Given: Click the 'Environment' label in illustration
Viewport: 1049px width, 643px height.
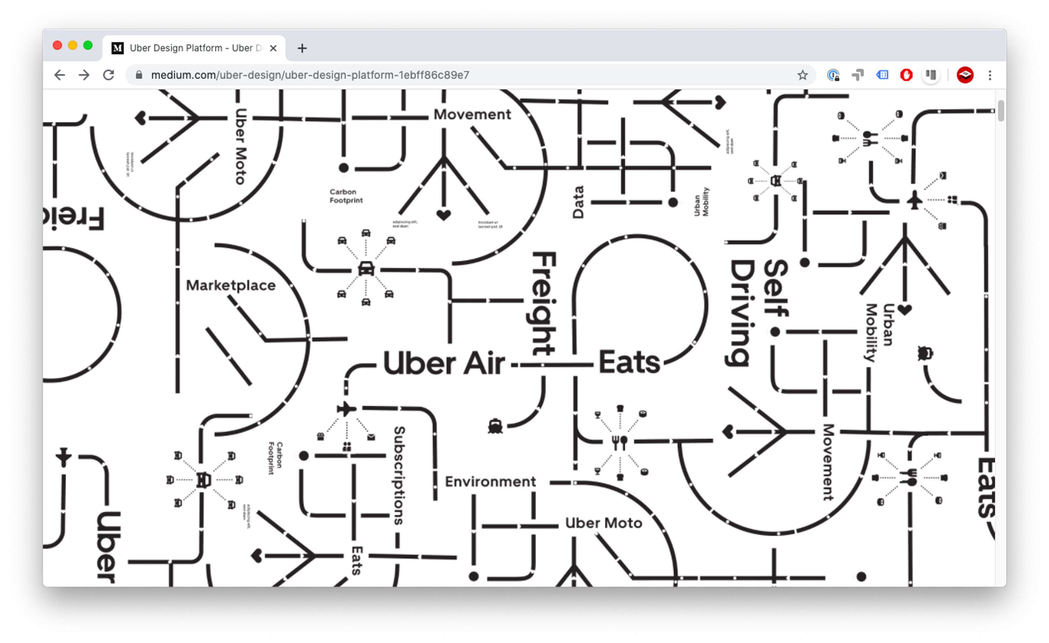Looking at the screenshot, I should [x=490, y=481].
